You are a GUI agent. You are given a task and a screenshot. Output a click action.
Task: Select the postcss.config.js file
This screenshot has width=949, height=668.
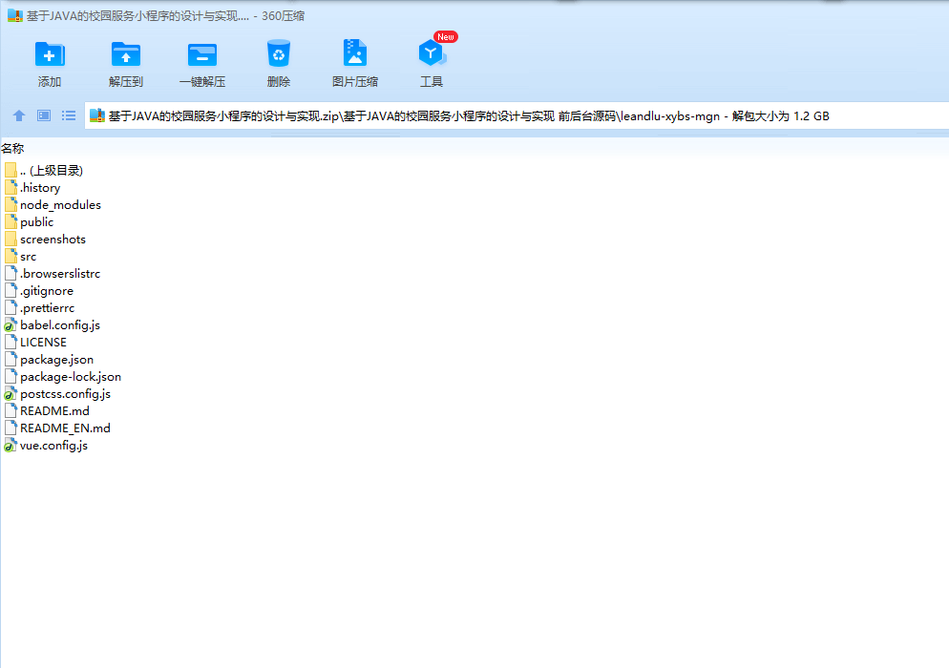tap(65, 394)
